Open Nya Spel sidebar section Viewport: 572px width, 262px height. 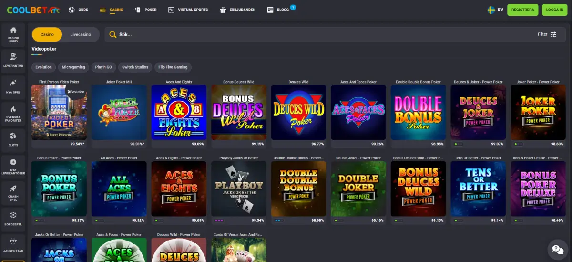point(13,86)
